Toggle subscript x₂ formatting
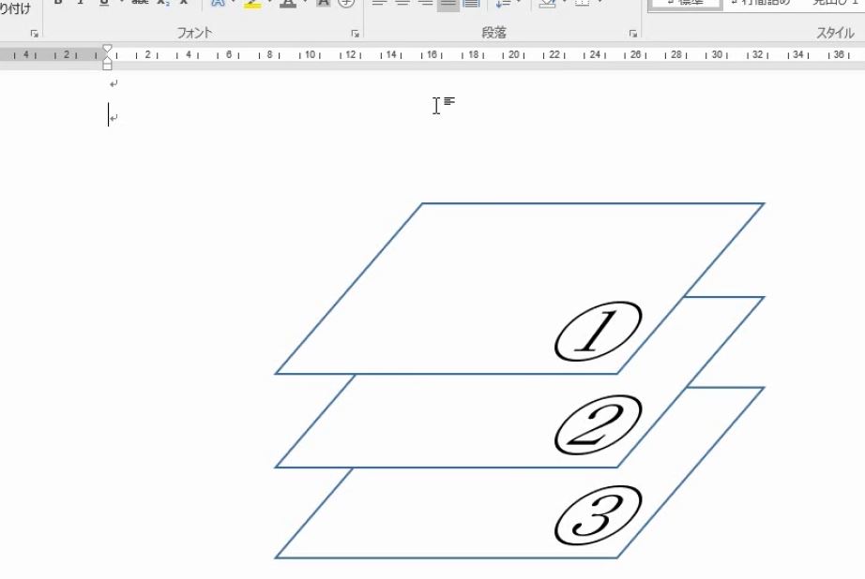The image size is (865, 579). [162, 3]
